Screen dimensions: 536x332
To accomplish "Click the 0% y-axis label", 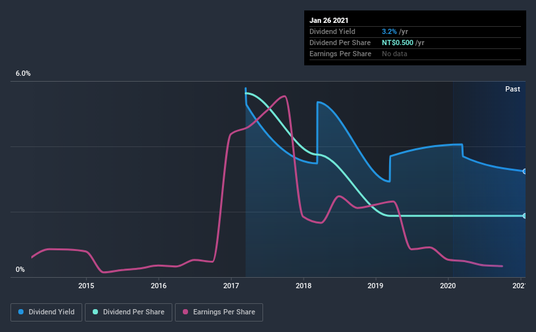I will [x=20, y=270].
